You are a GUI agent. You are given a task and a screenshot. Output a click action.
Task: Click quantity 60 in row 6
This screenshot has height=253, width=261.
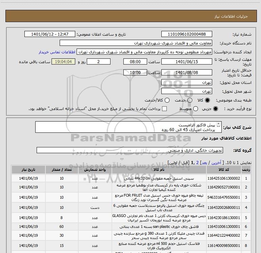(x=62, y=227)
